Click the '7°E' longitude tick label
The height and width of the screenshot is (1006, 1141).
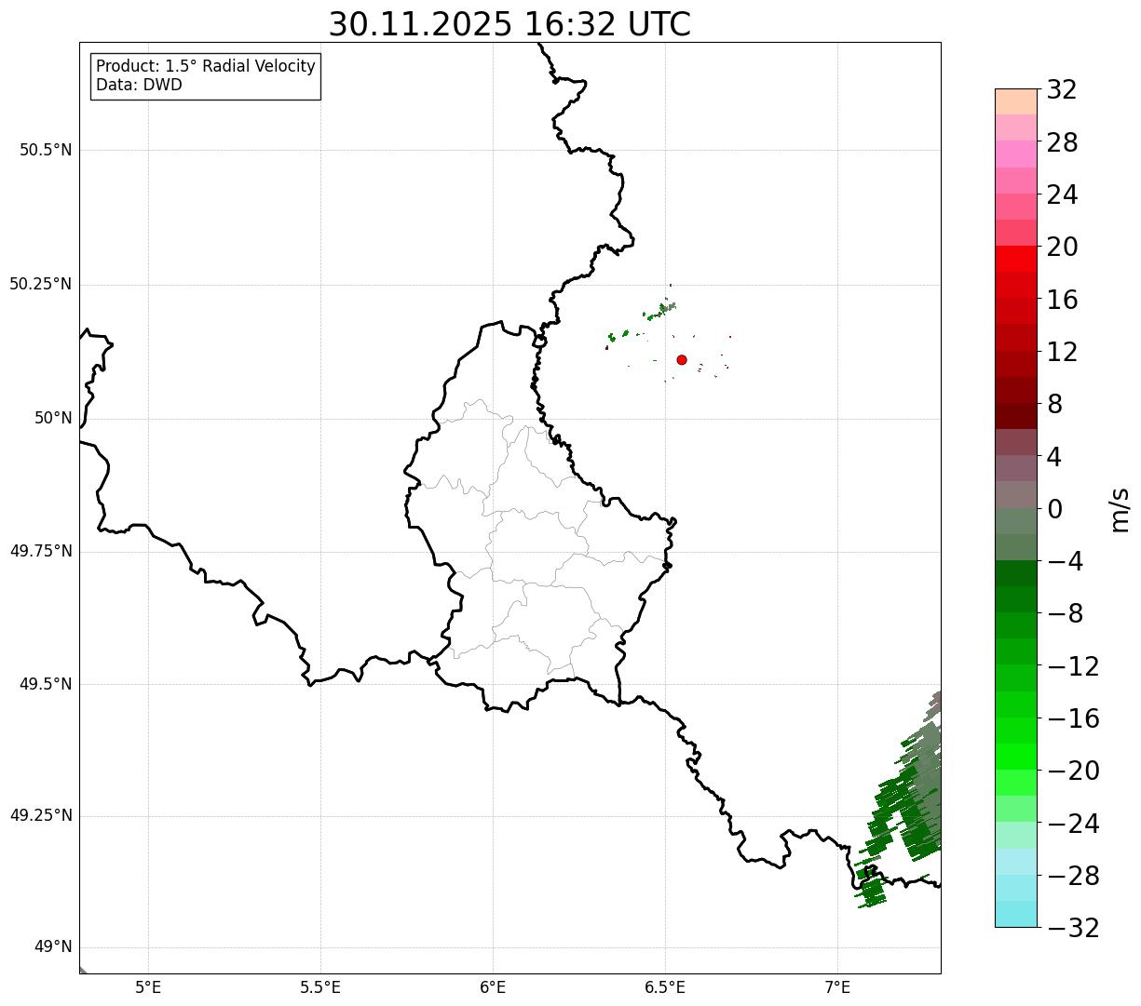coord(837,986)
